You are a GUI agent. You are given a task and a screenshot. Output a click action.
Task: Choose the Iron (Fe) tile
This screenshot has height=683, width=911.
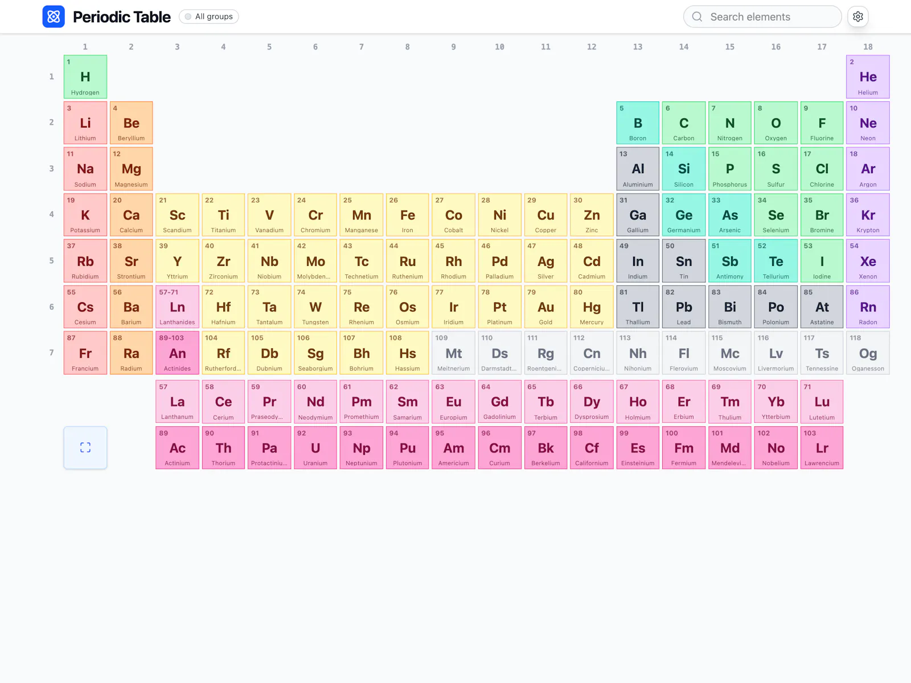pyautogui.click(x=408, y=215)
